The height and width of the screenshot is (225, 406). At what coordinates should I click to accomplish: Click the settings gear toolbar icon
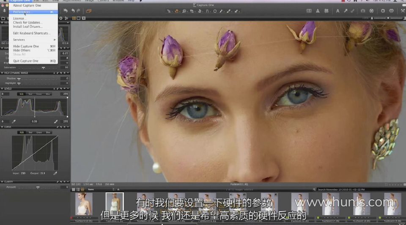[383, 11]
